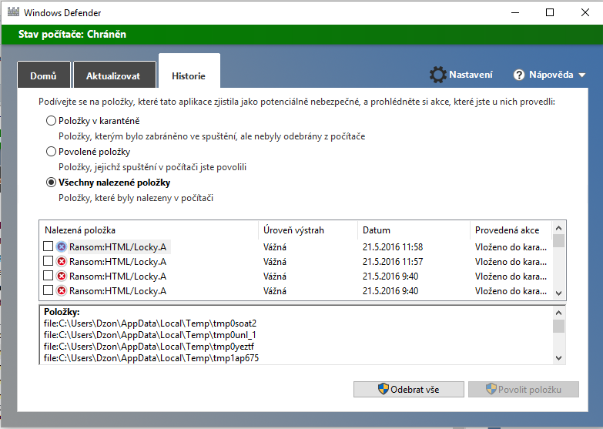Select the Povolené položky radio button
The width and height of the screenshot is (603, 429).
(52, 152)
